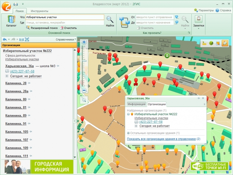This screenshot has width=233, height=175.
Task: Click Показать все организации здания в справочнике
Action: [x=161, y=139]
